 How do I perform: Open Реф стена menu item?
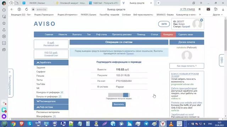pos(101,35)
